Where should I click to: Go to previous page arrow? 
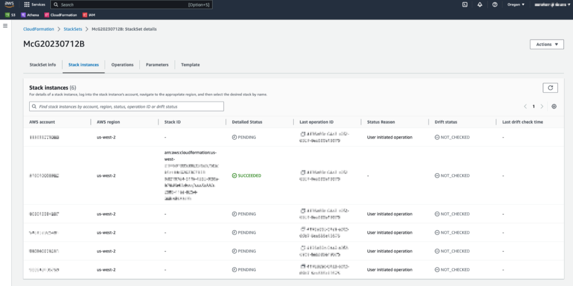(x=525, y=107)
